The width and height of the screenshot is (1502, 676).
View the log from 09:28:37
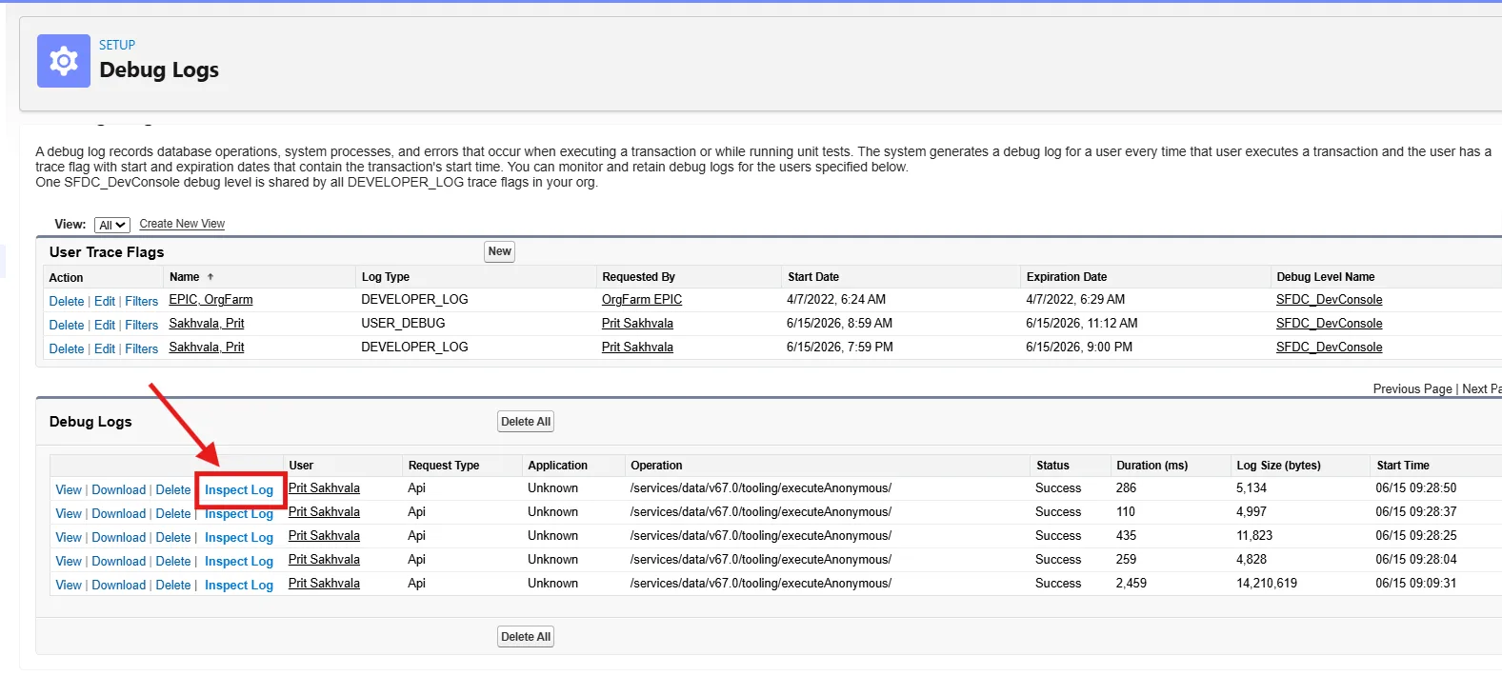(x=69, y=513)
